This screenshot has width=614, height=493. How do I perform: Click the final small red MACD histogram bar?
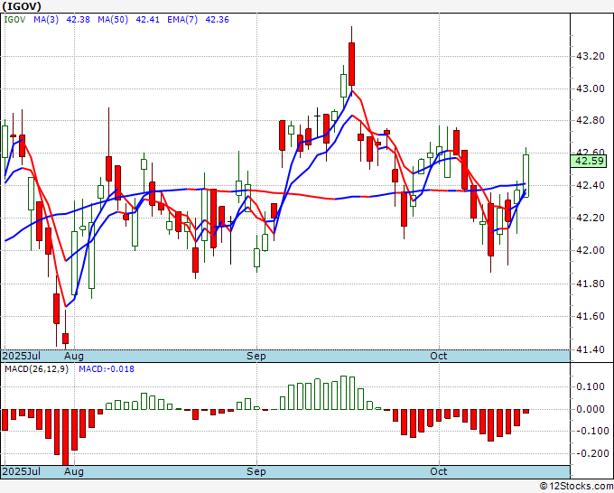(x=526, y=411)
